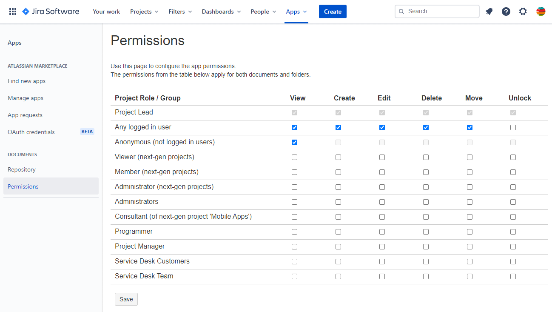
Task: Check Create permission for Programmer
Action: point(338,232)
